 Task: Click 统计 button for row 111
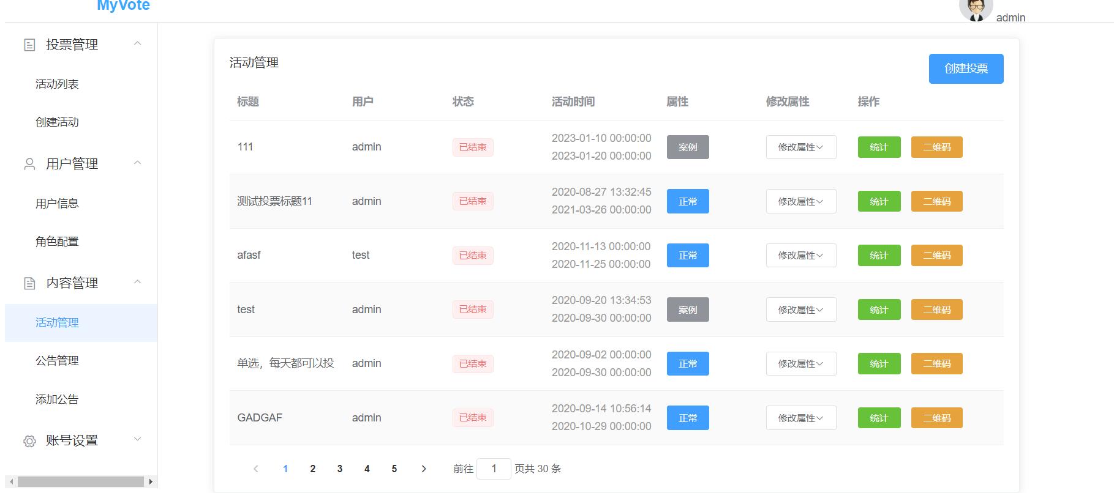point(879,147)
